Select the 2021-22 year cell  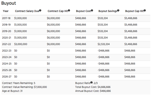point(6,44)
